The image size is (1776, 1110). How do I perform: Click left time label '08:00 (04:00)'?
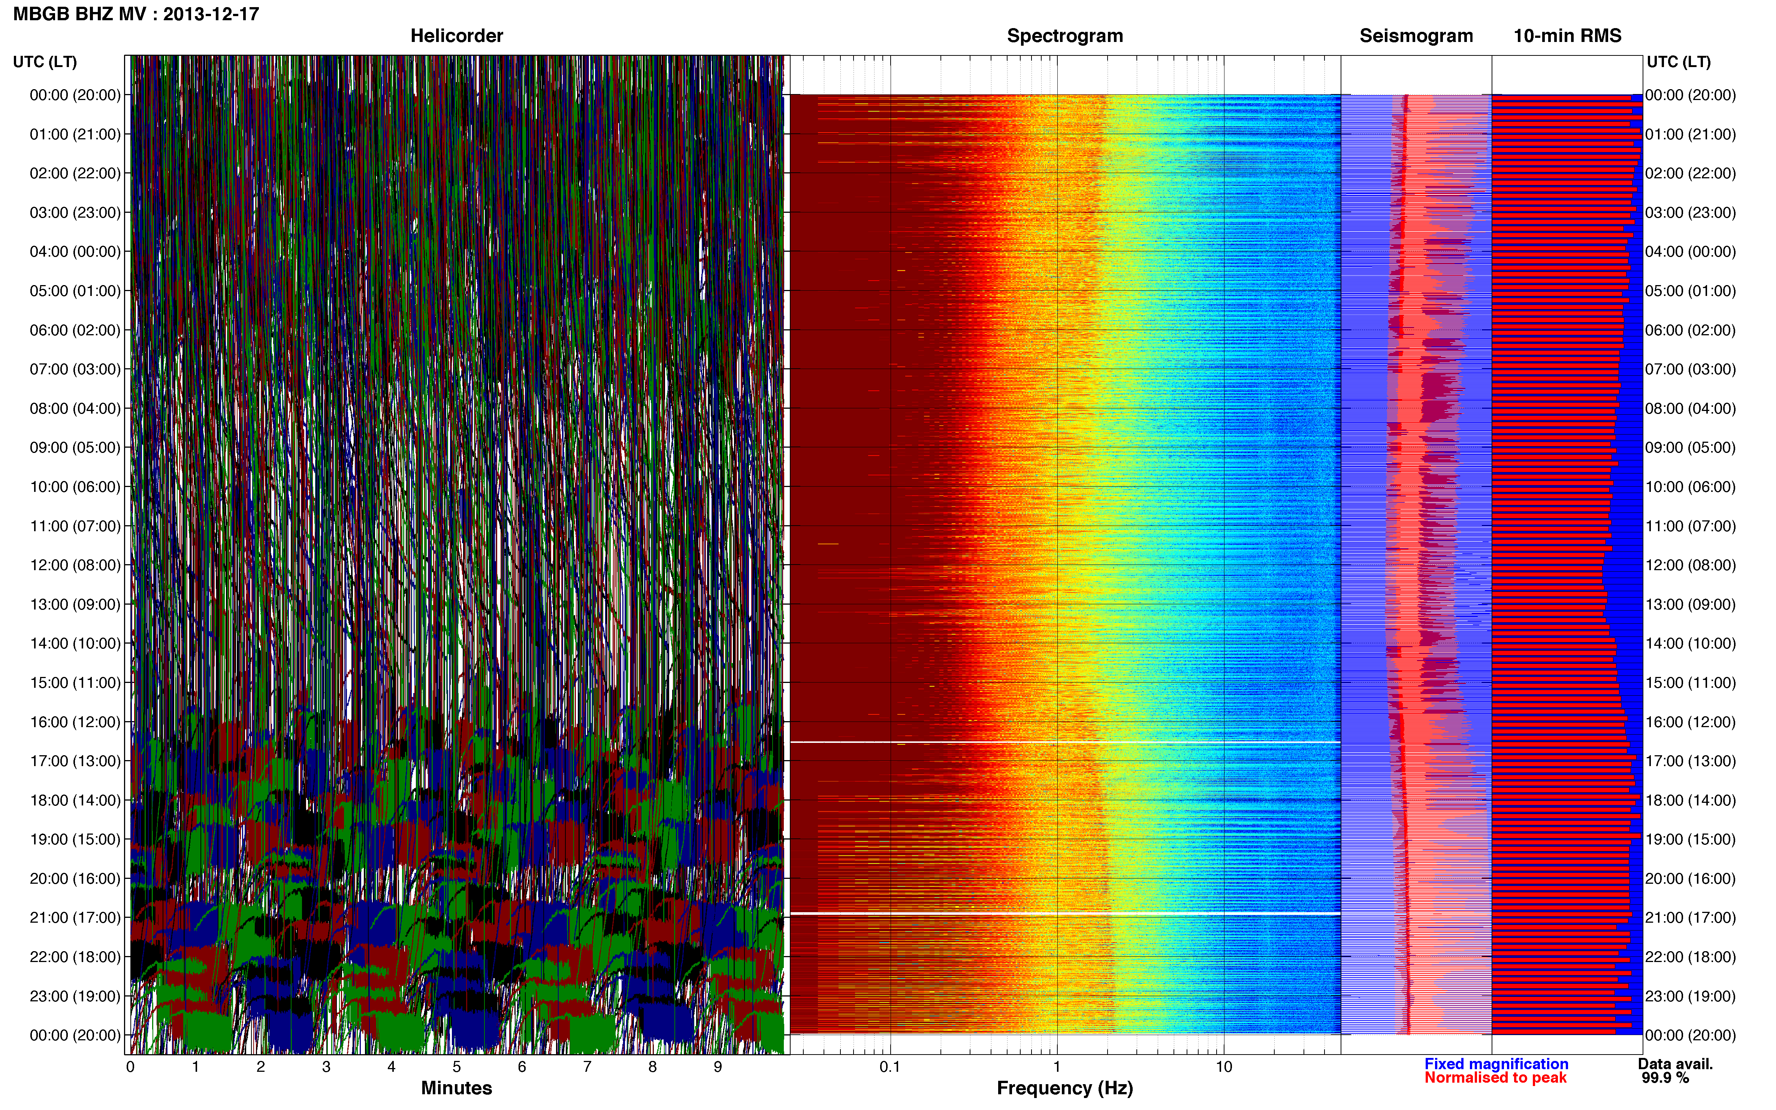coord(75,408)
